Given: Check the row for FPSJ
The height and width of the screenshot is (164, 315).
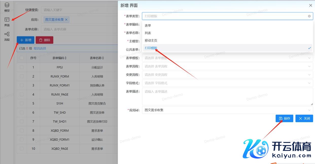Looking at the screenshot, I should click(22, 67).
